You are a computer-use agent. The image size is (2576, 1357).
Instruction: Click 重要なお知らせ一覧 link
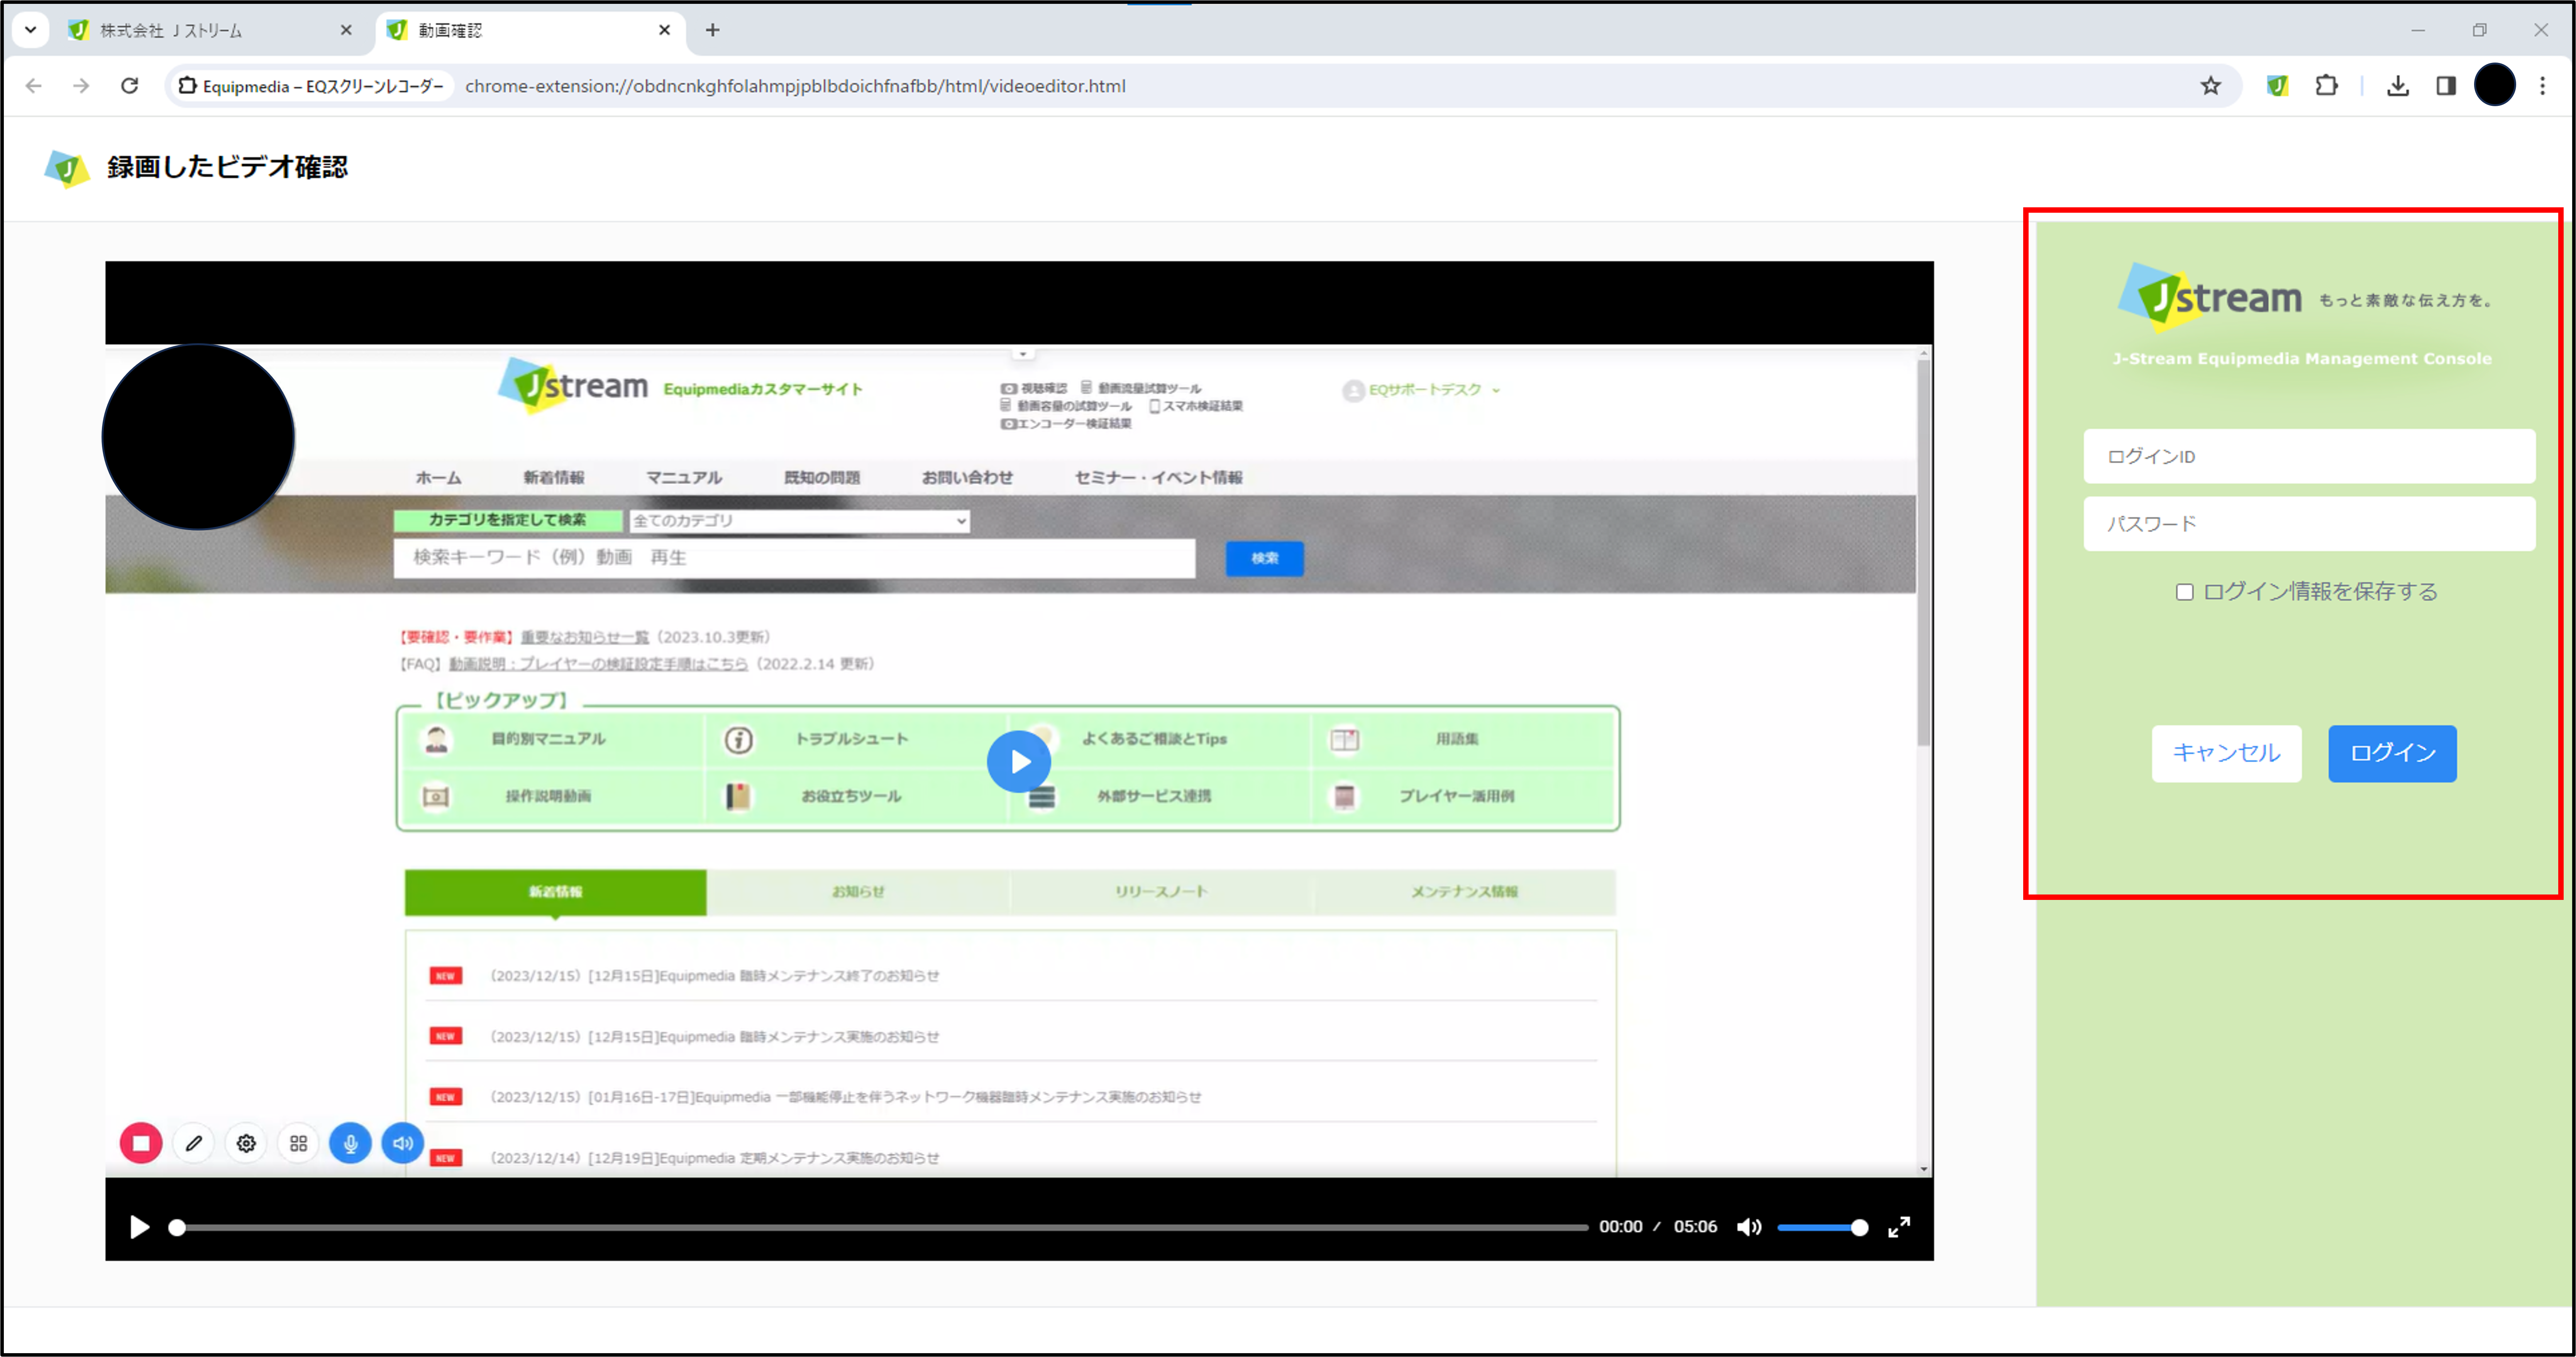(x=584, y=637)
